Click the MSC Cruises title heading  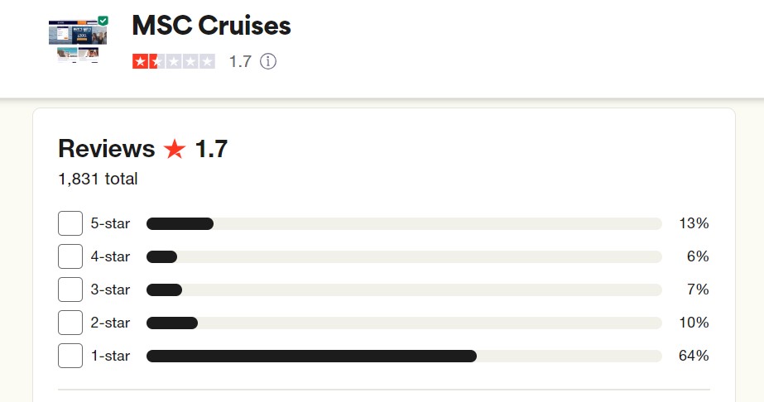pyautogui.click(x=211, y=26)
